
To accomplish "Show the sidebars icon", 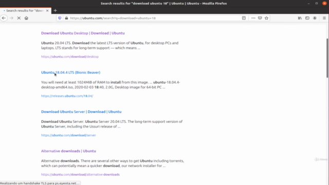I will click(x=307, y=18).
